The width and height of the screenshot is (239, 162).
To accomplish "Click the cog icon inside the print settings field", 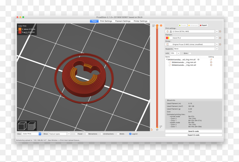I will click(x=168, y=31).
